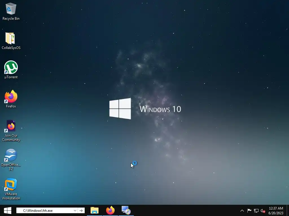Screen dimensions: 289x216
Task: Open the network tray icon
Action: [x=256, y=211]
